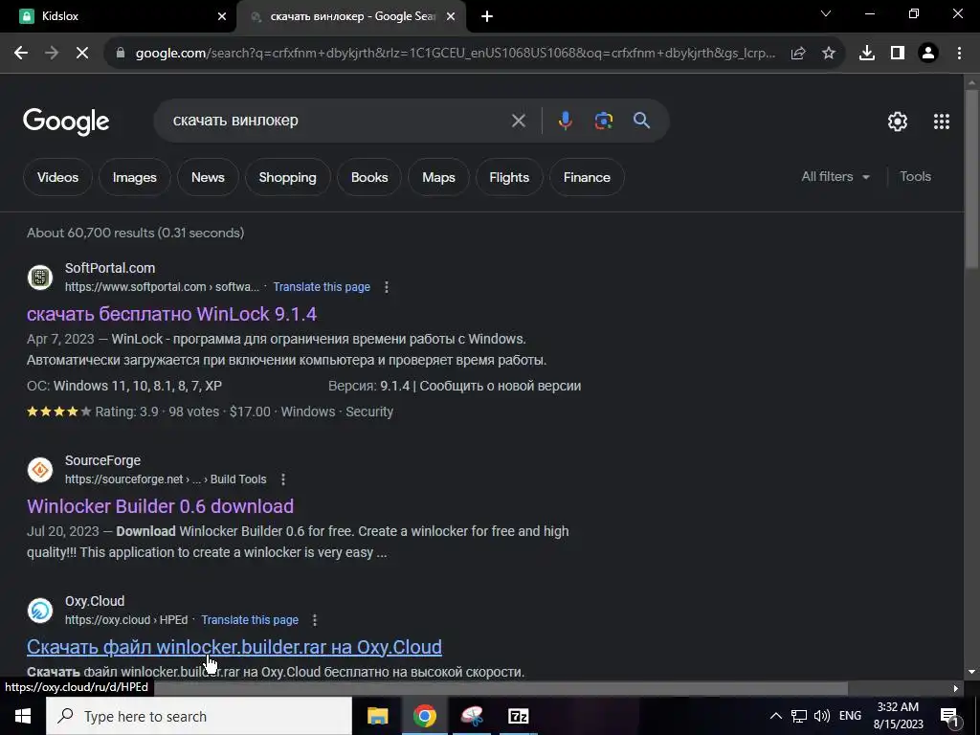This screenshot has width=980, height=735.
Task: Open 7-Zip from the taskbar
Action: pyautogui.click(x=518, y=716)
